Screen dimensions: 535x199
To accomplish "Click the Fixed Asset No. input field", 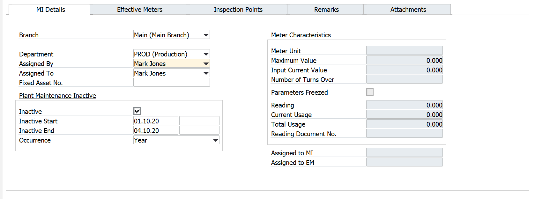I will point(171,83).
